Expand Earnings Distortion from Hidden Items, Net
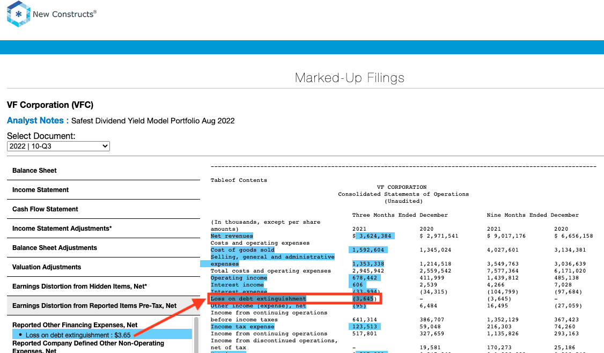Image resolution: width=604 pixels, height=353 pixels. click(103, 286)
